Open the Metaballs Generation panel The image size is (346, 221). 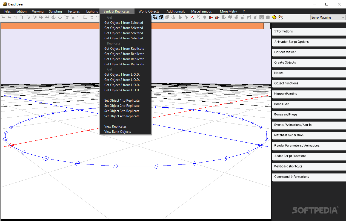[x=309, y=135]
